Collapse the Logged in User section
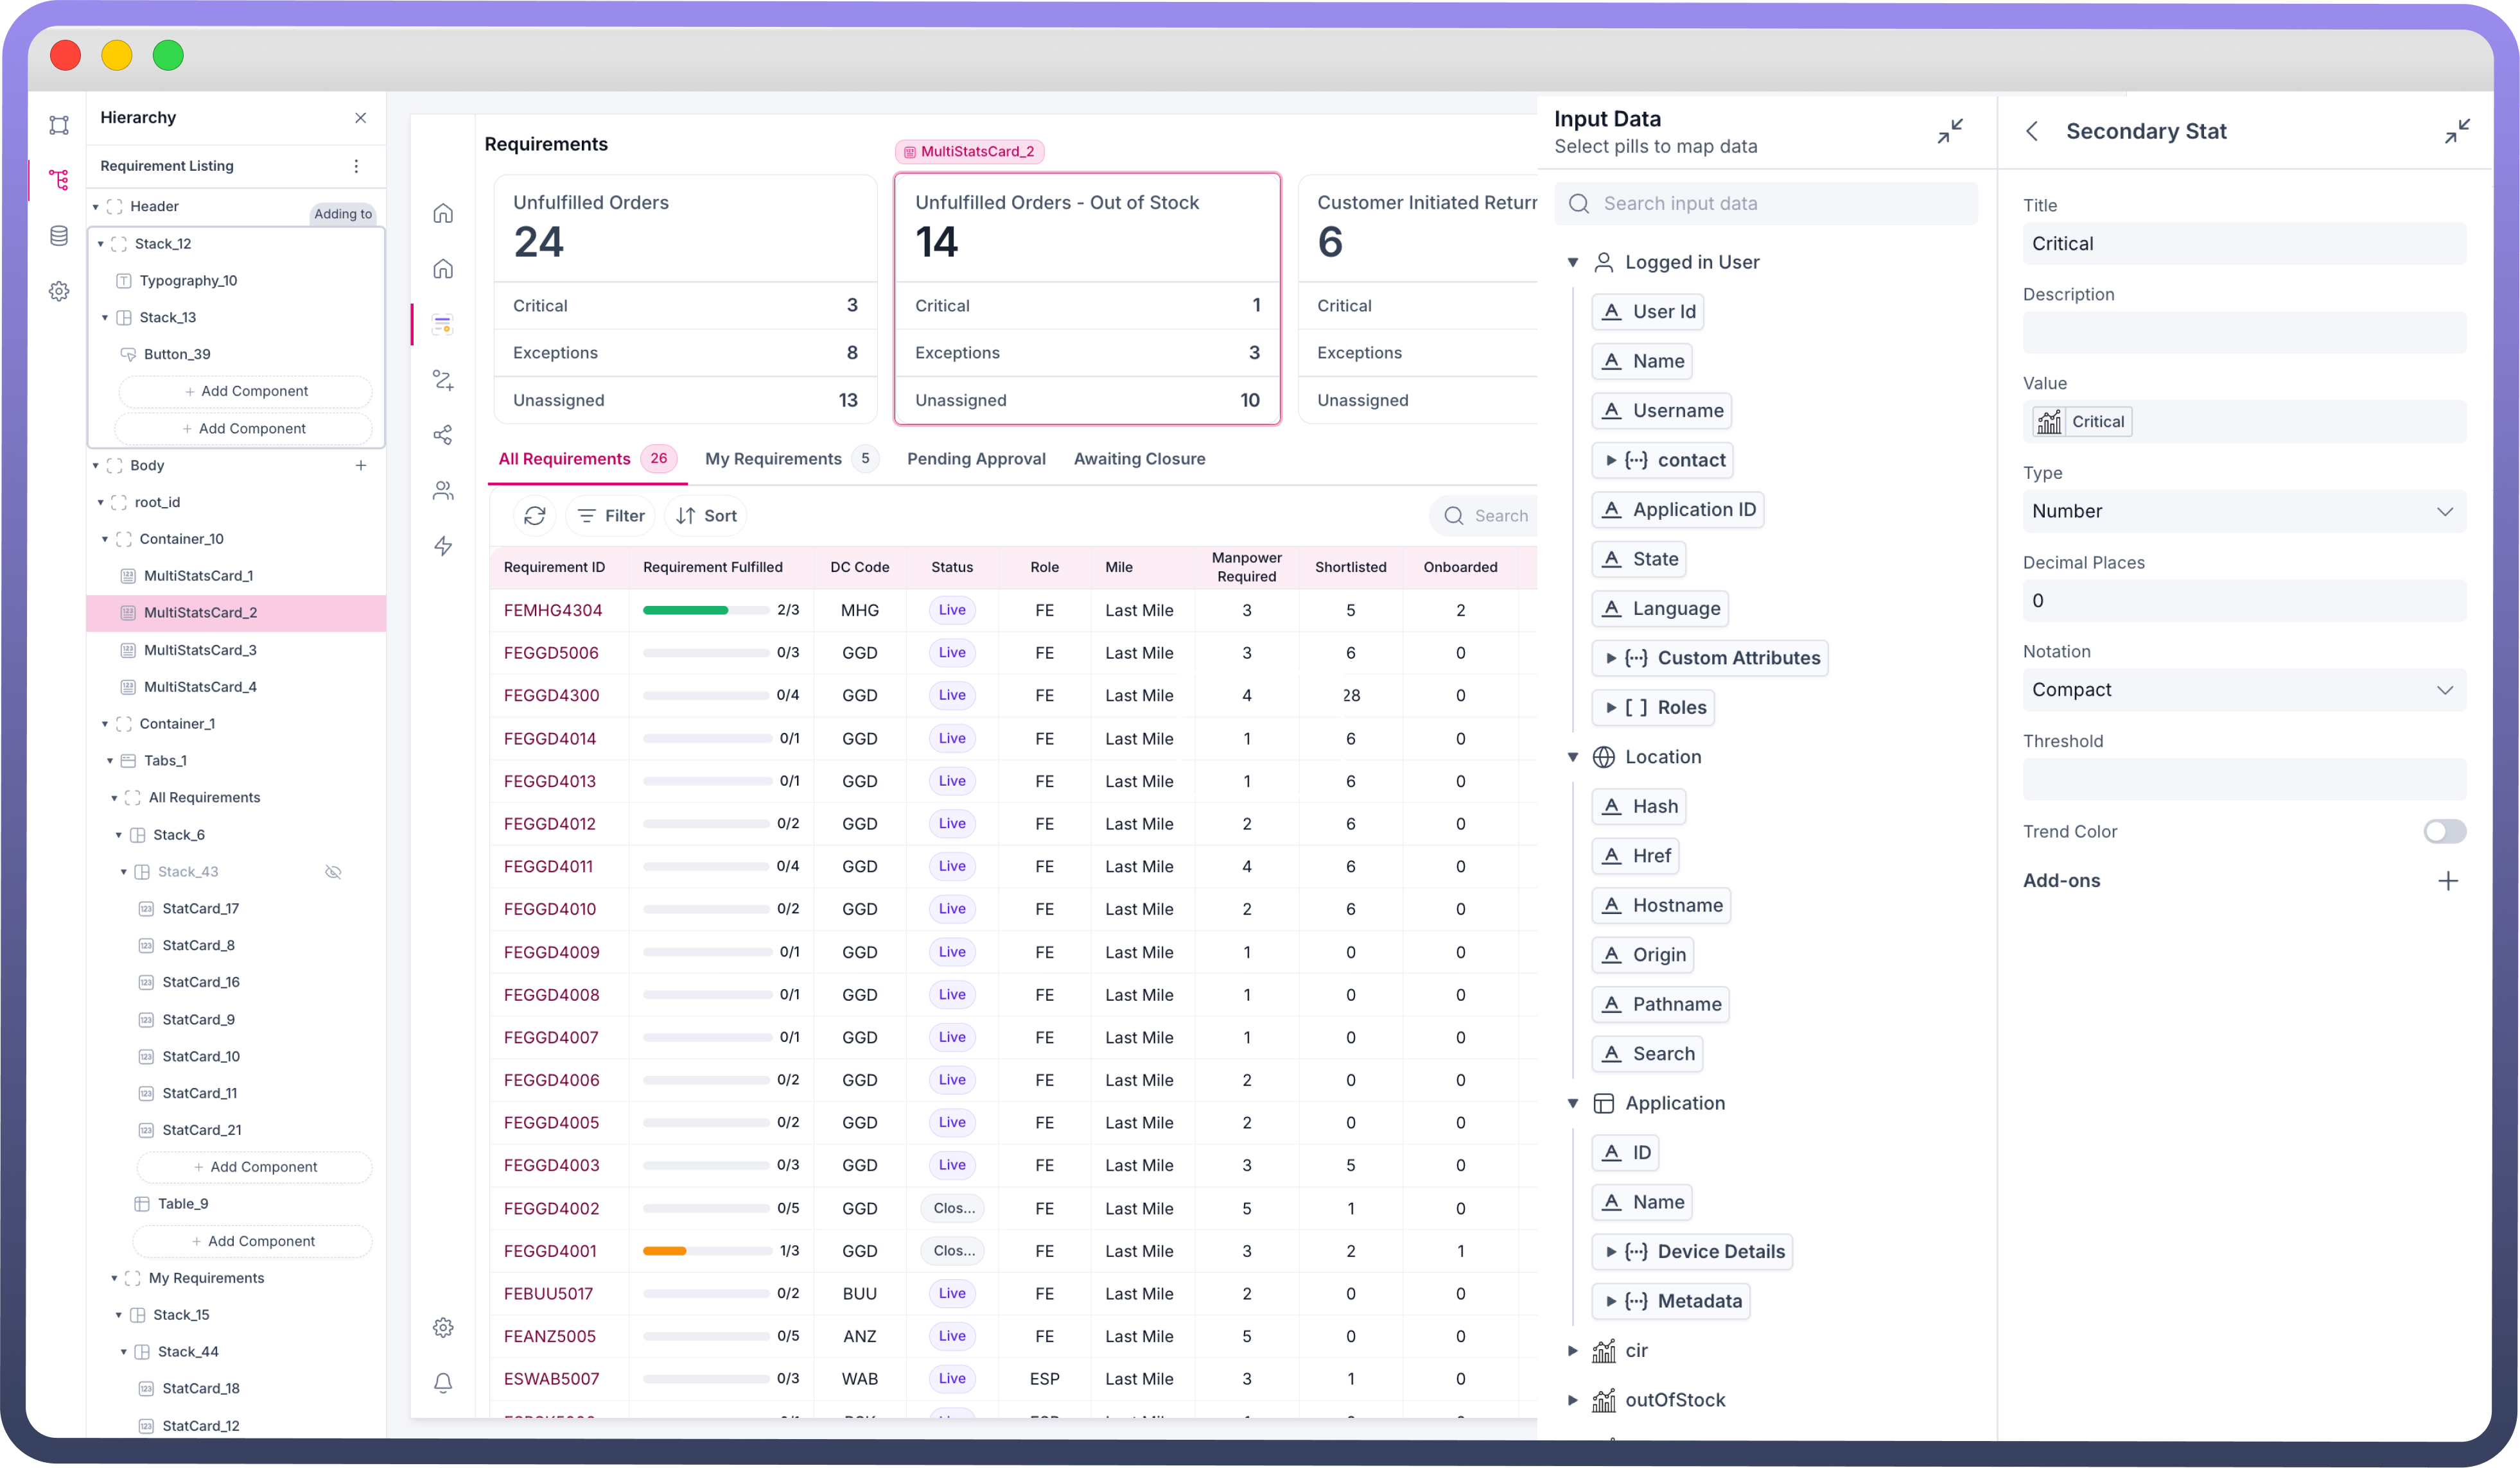Screen dimensions: 2520x1468 point(1573,262)
